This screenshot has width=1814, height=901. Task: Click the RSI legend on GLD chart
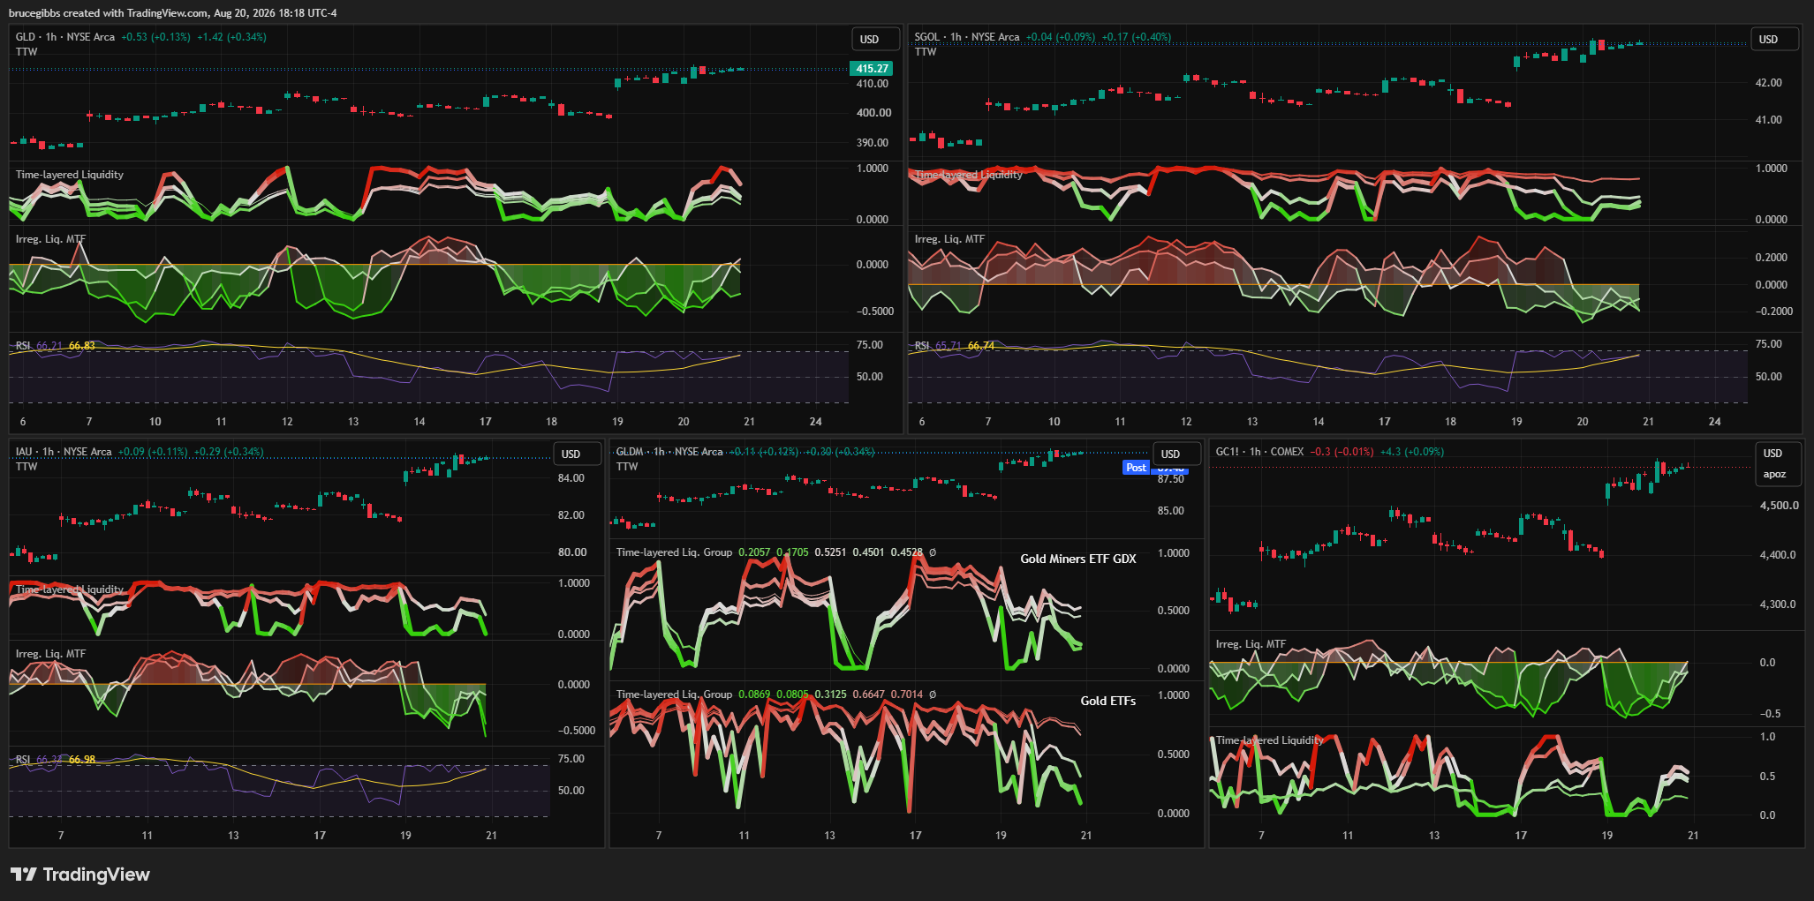pyautogui.click(x=23, y=346)
